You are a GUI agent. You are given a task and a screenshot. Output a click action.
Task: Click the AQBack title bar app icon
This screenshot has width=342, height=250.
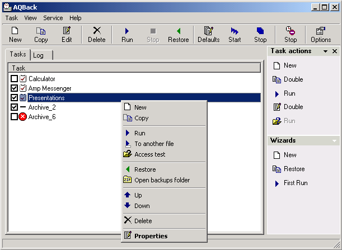pyautogui.click(x=7, y=7)
